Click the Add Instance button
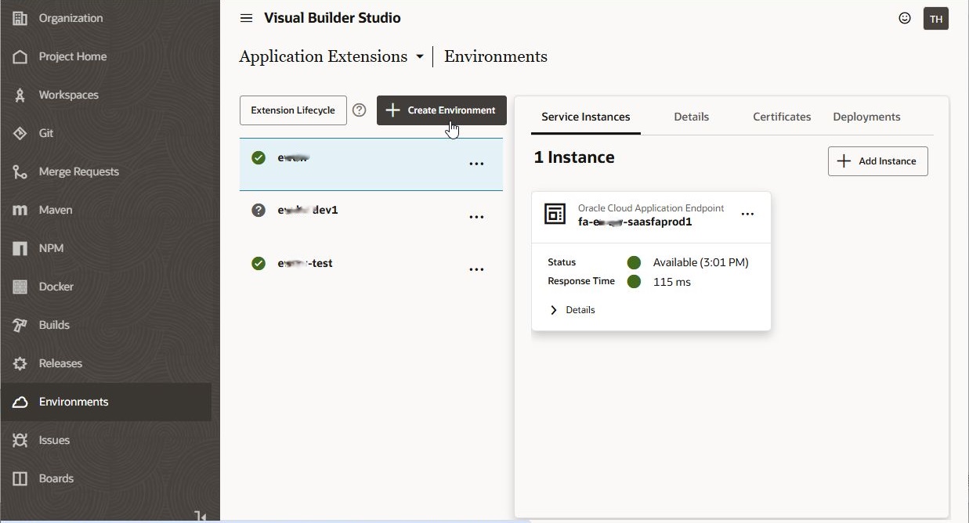This screenshot has height=523, width=969. click(877, 161)
